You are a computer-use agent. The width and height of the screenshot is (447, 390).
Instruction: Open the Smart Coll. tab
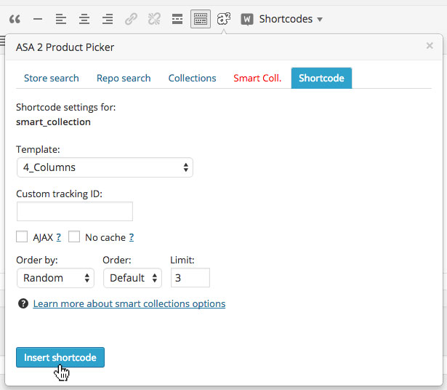(x=257, y=78)
